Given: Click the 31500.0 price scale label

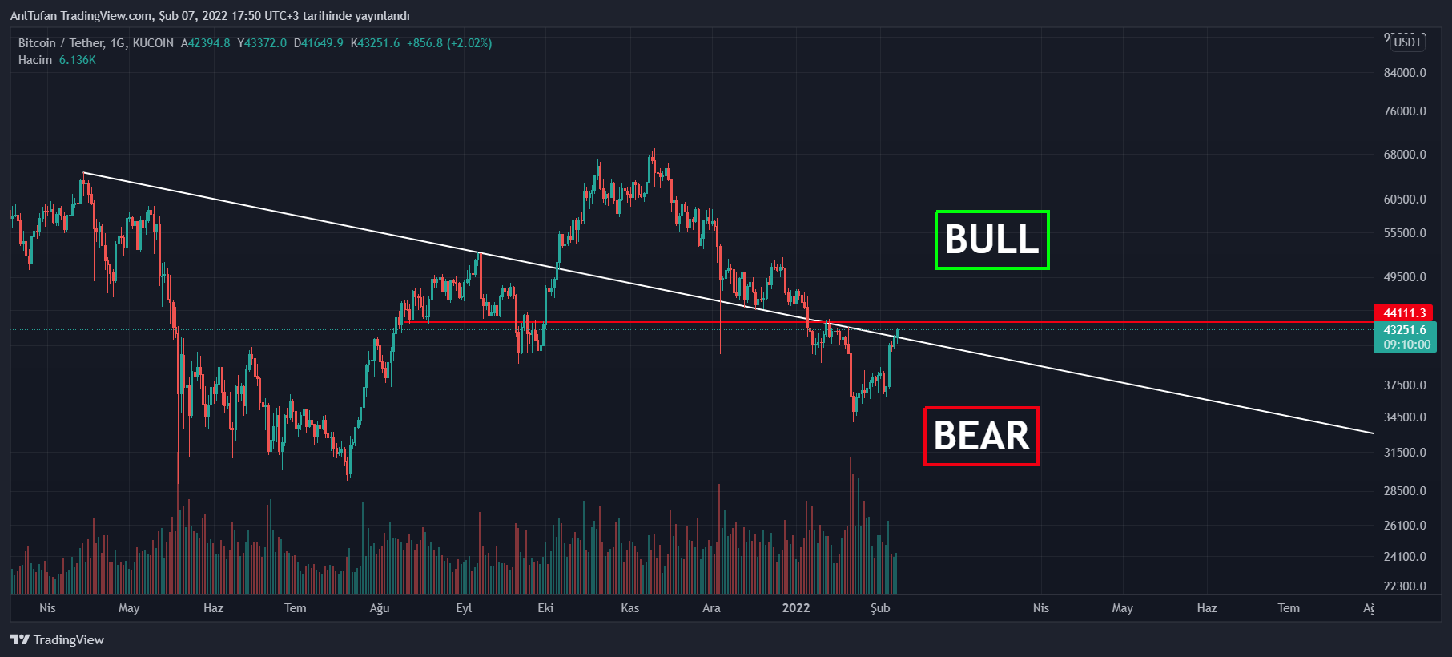Looking at the screenshot, I should (x=1405, y=453).
